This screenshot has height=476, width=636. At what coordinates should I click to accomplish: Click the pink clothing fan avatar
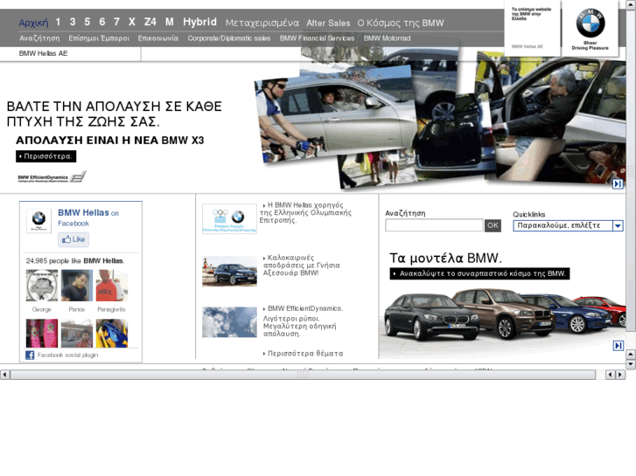pyautogui.click(x=42, y=333)
